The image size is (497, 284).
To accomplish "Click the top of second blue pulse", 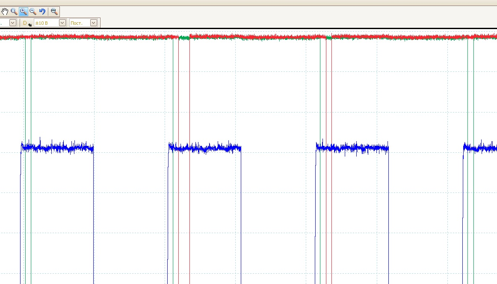I will (205, 148).
